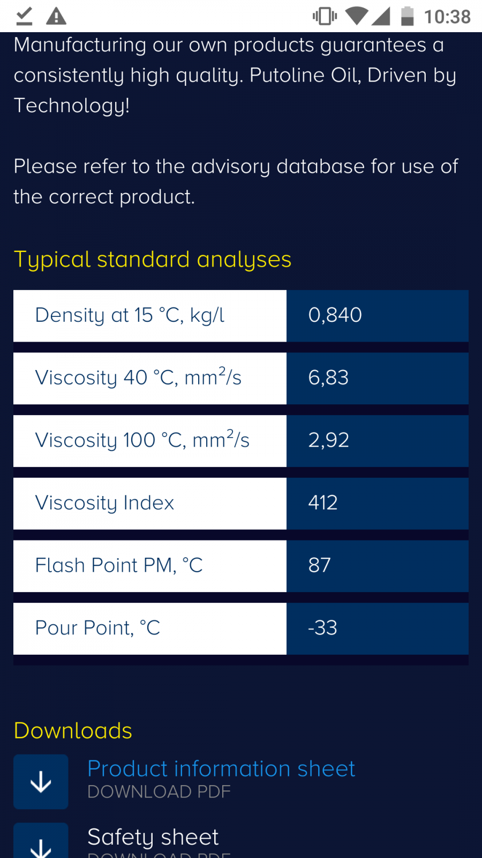Select the Flash Point PM row label
This screenshot has width=482, height=858.
119,565
